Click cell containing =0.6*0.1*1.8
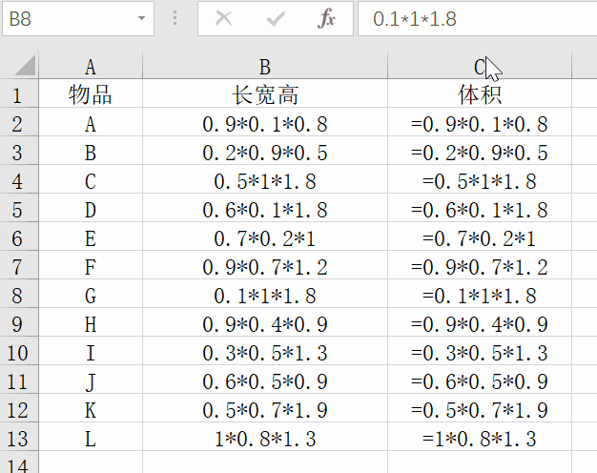This screenshot has width=597, height=473. [480, 208]
